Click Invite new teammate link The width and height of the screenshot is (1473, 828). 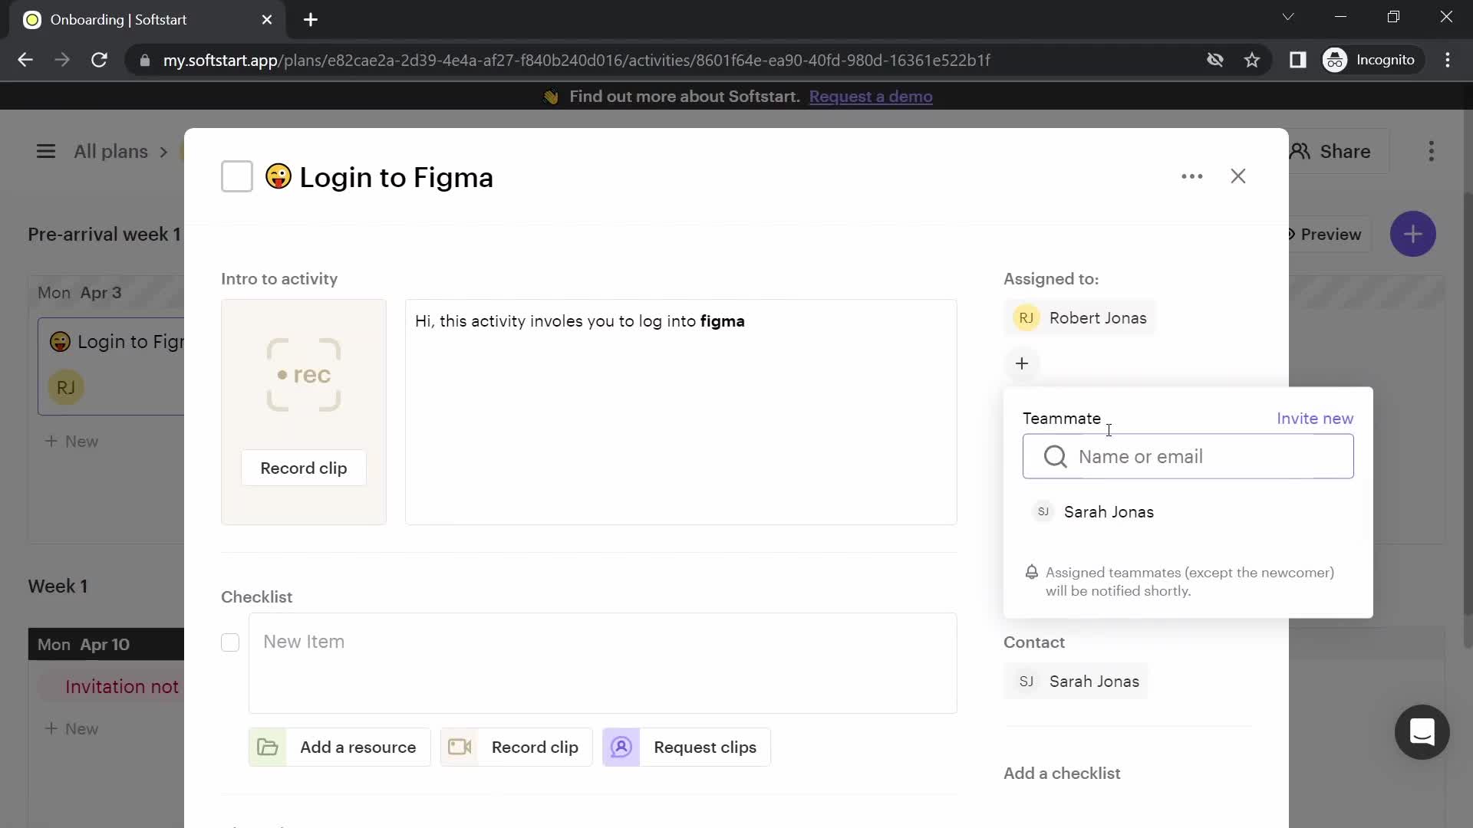(x=1315, y=418)
